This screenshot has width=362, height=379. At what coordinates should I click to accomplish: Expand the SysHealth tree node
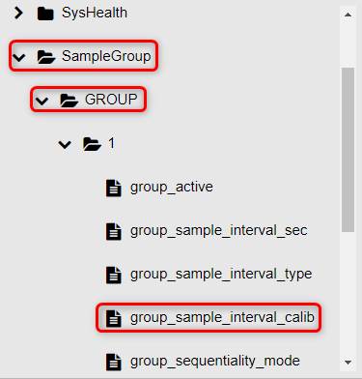click(x=18, y=13)
